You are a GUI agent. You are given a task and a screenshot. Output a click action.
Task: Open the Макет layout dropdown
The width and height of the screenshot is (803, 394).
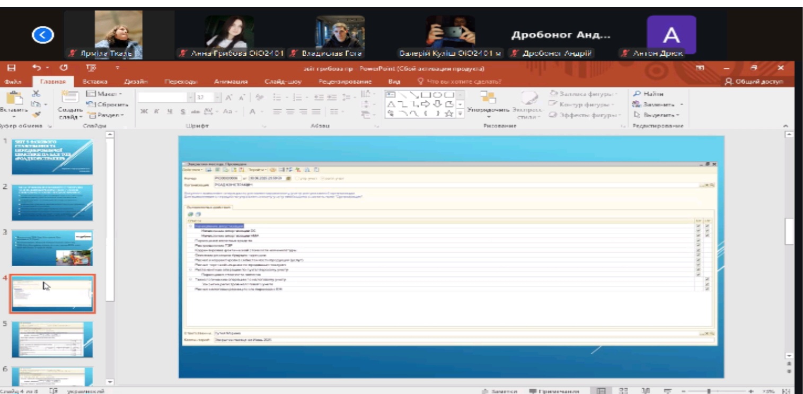[x=103, y=94]
